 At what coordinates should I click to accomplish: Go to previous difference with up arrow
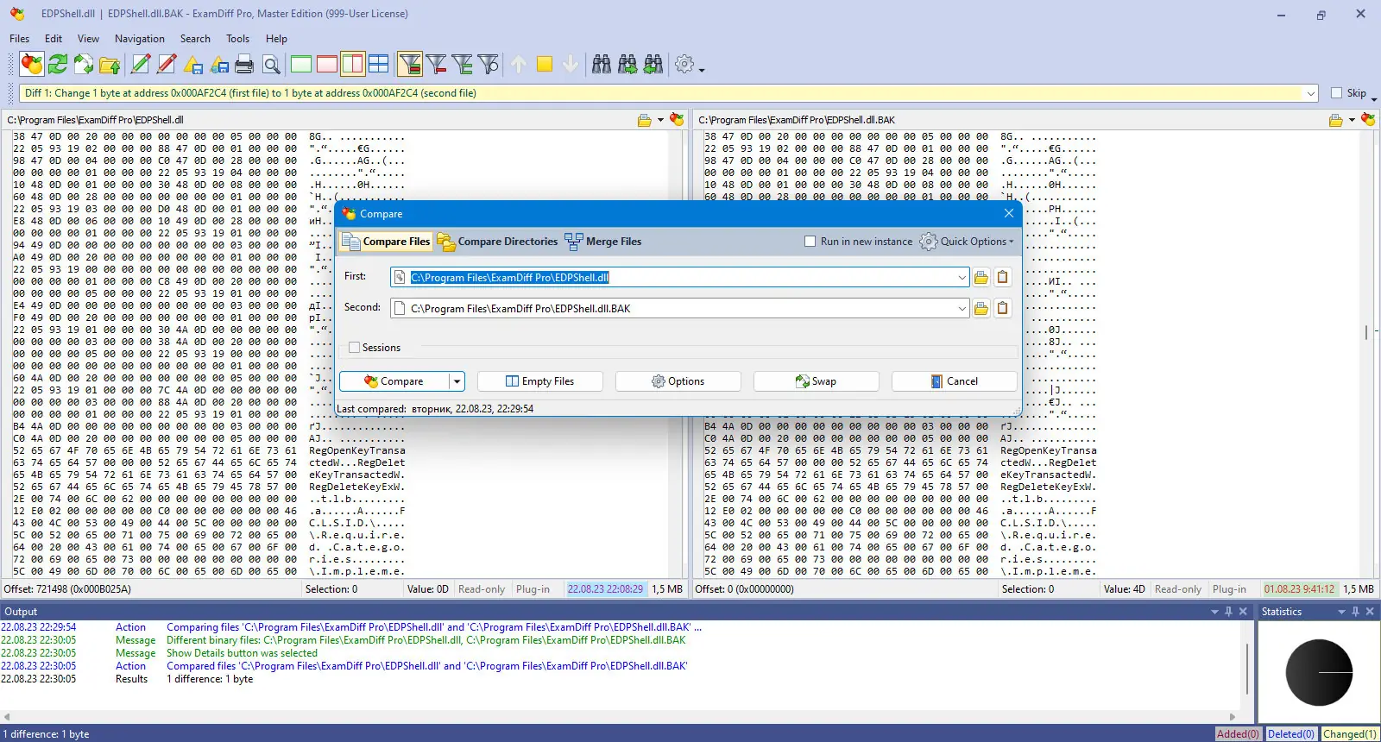click(x=519, y=64)
